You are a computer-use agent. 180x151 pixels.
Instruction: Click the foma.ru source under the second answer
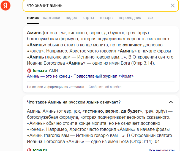pos(40,150)
